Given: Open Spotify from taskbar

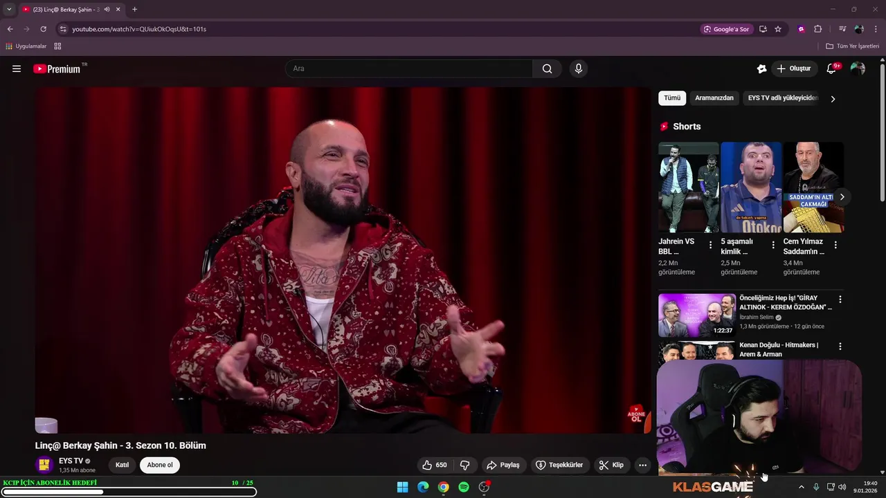Looking at the screenshot, I should [x=464, y=487].
